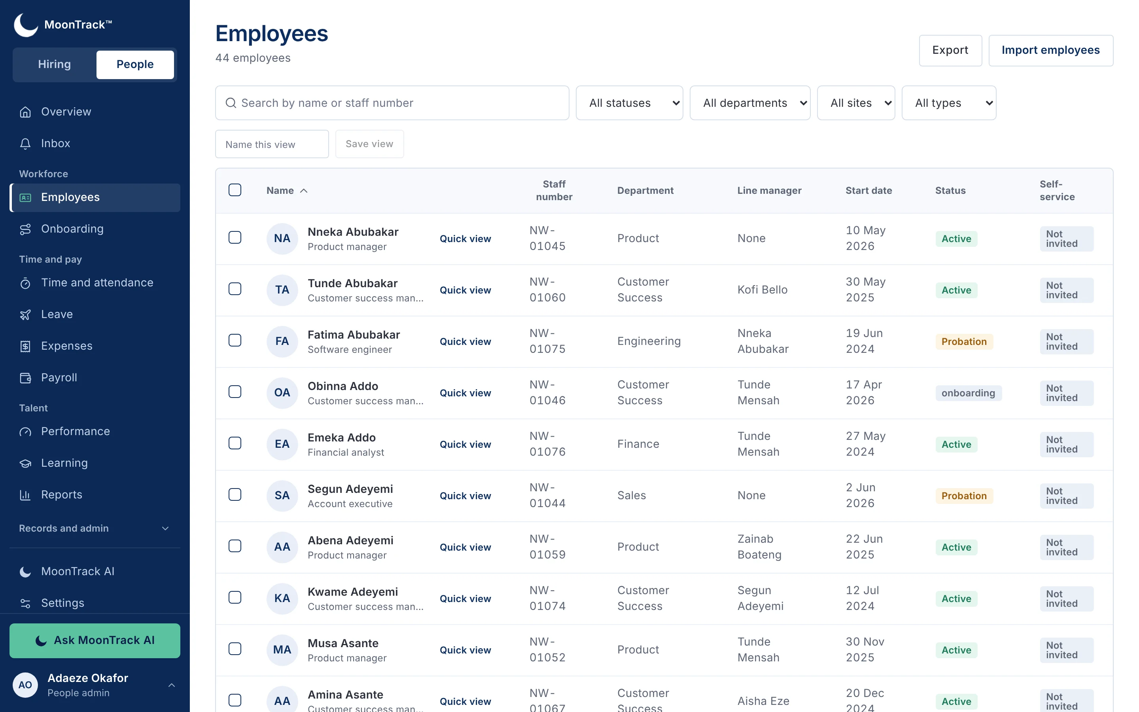Expand the Records and admin section
Viewport: 1139px width, 712px height.
coord(95,528)
